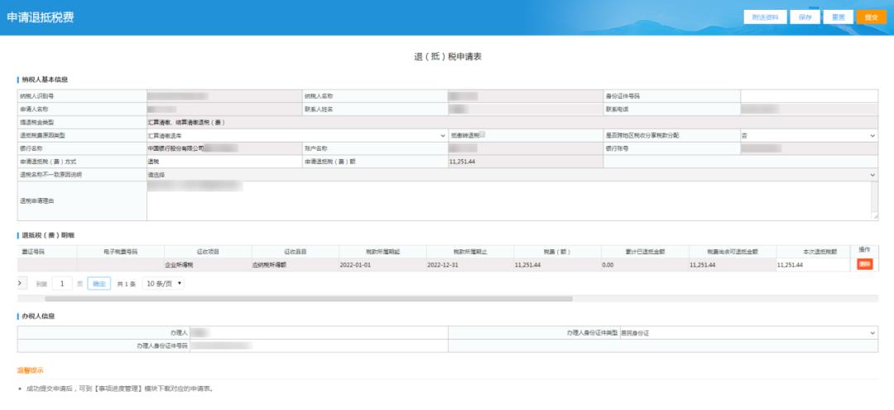Viewport: 894px width, 410px height.
Task: Click the 退（抵）税申请表 form title
Action: tap(448, 56)
